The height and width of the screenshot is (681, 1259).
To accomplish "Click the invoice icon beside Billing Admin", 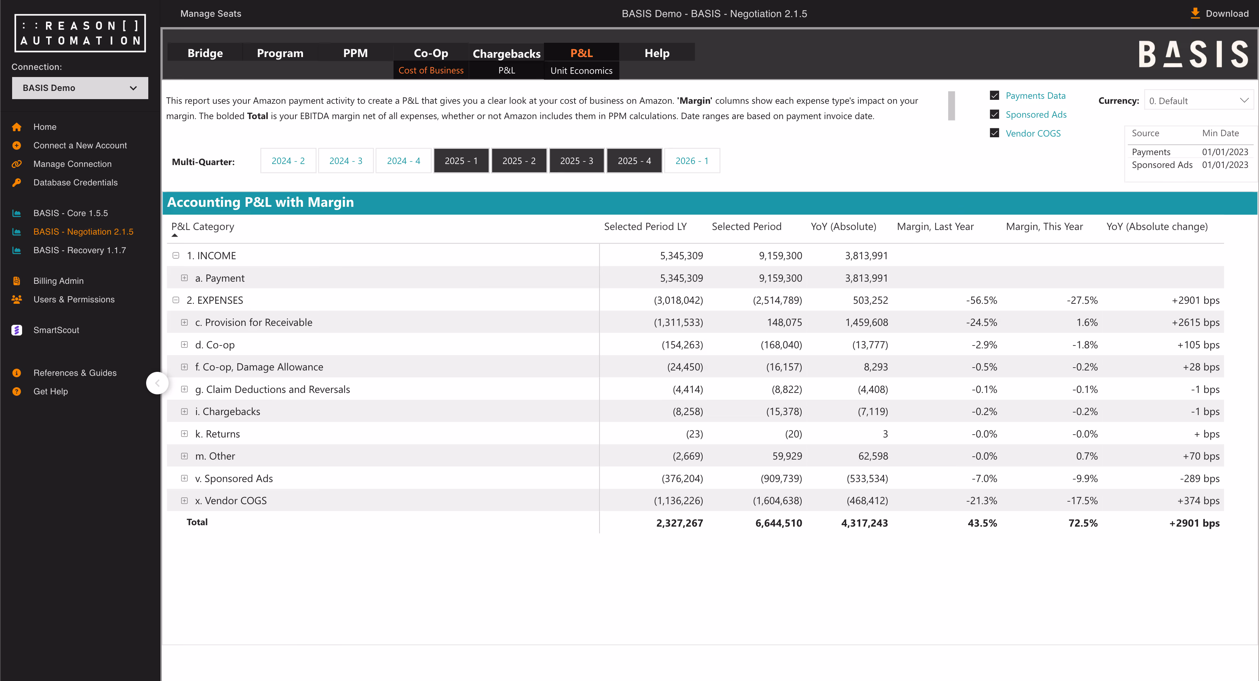I will [17, 281].
